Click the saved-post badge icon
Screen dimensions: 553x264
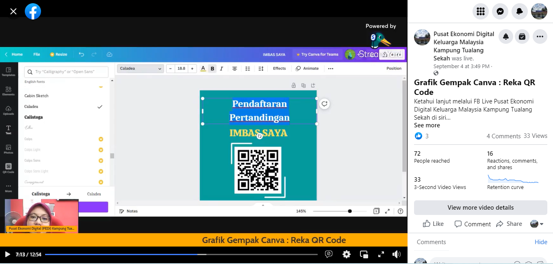point(522,36)
